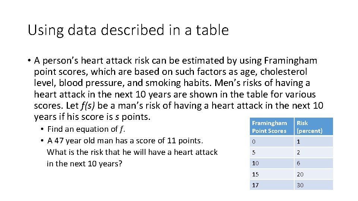Click the risk value 6 cell
This screenshot has height=201, width=358.
(x=314, y=163)
